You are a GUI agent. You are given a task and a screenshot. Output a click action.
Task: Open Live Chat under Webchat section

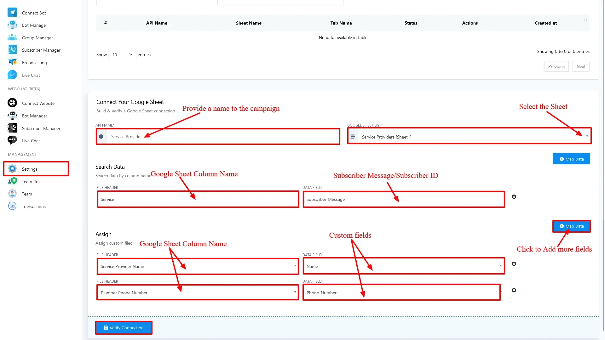31,141
